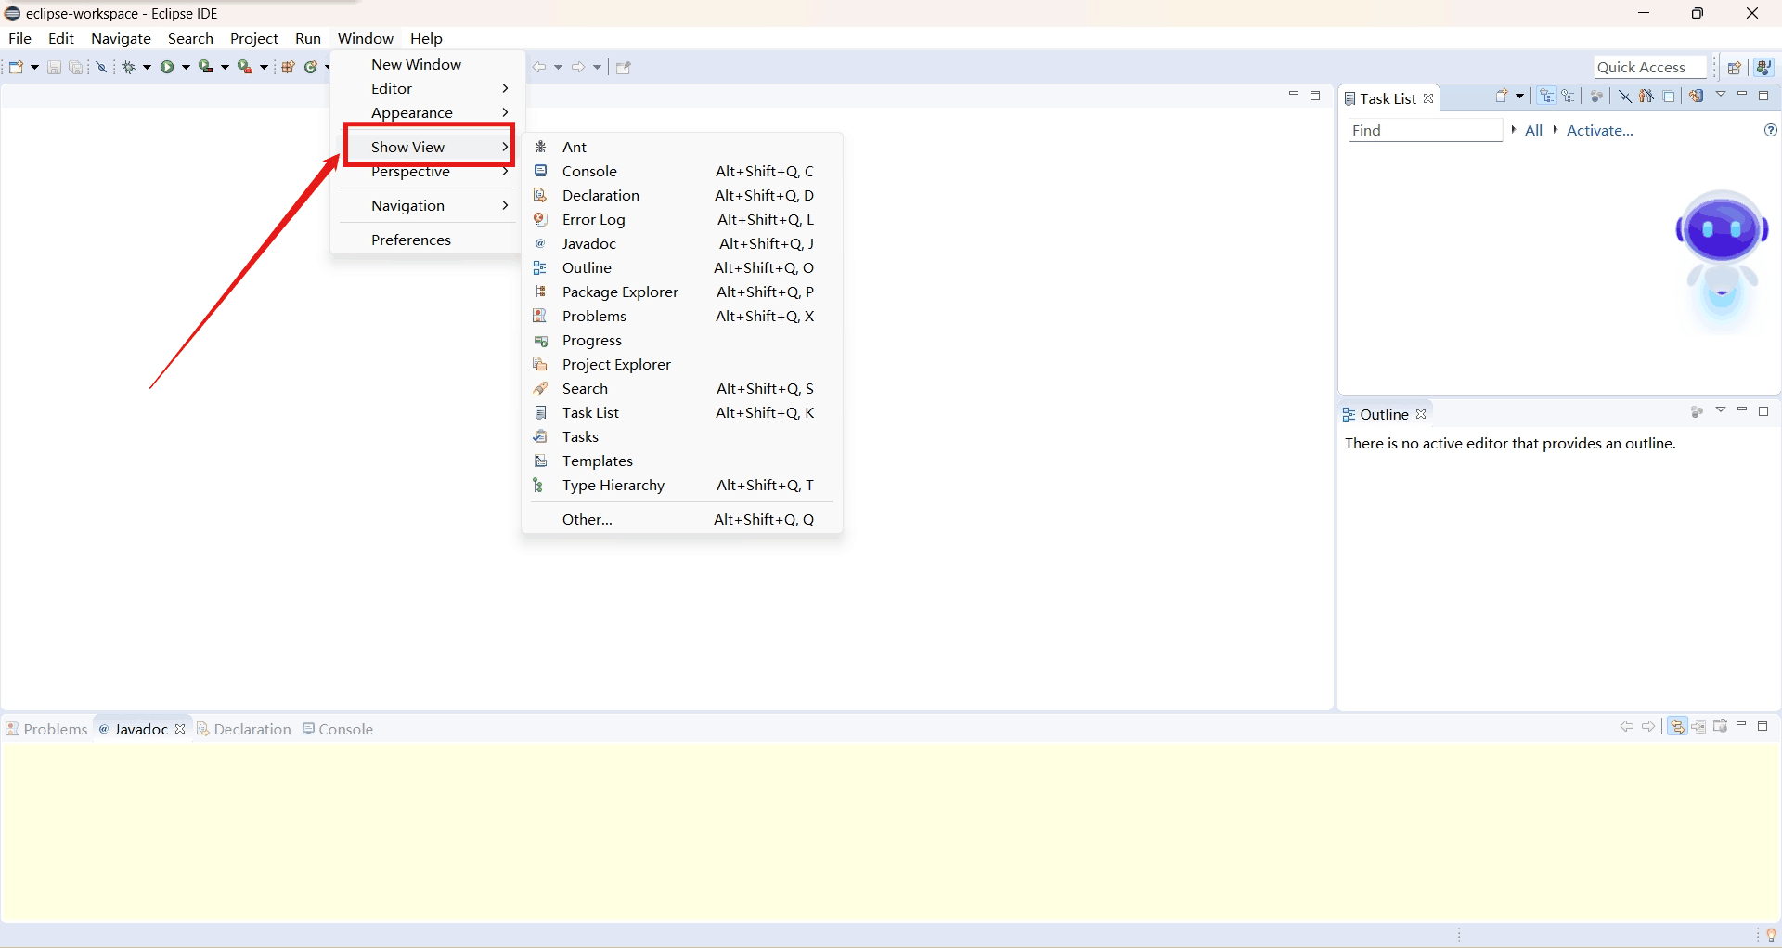Open the Debug dropdown arrow
Image resolution: width=1782 pixels, height=948 pixels.
click(x=147, y=67)
